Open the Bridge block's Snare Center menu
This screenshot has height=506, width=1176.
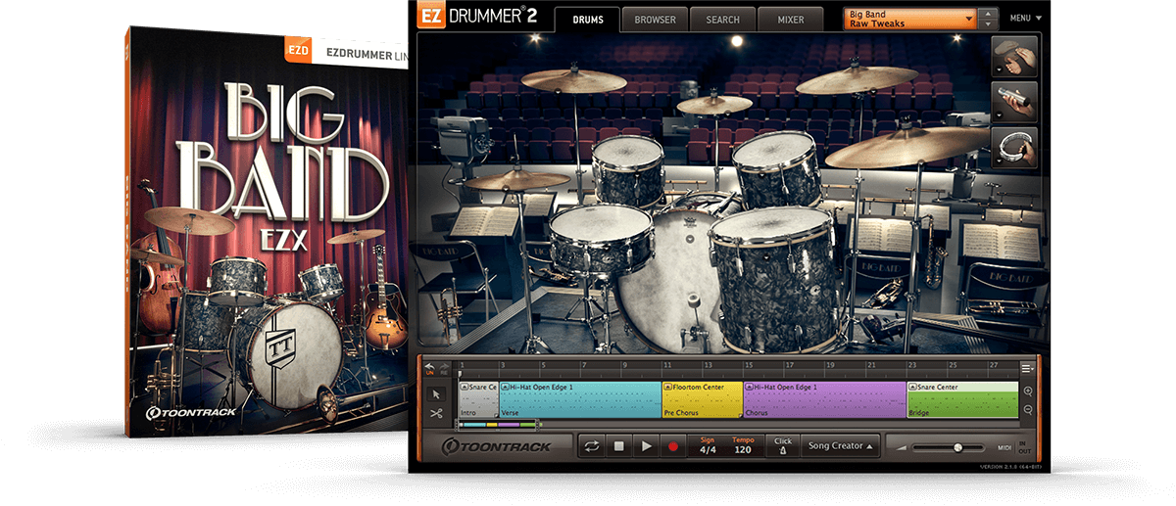913,388
